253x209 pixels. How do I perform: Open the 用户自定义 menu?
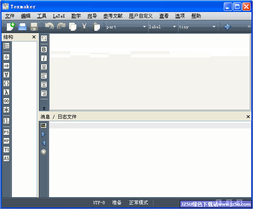[x=141, y=16]
